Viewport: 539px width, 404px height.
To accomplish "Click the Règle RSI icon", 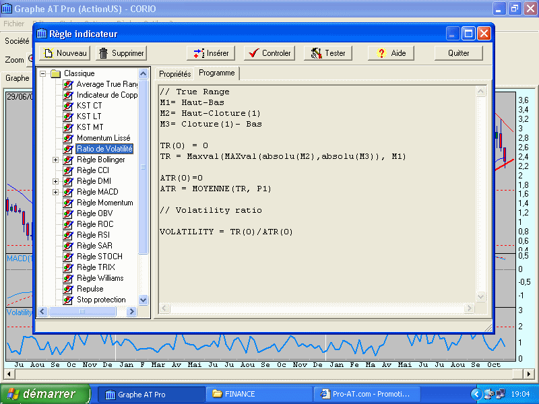I will (68, 235).
